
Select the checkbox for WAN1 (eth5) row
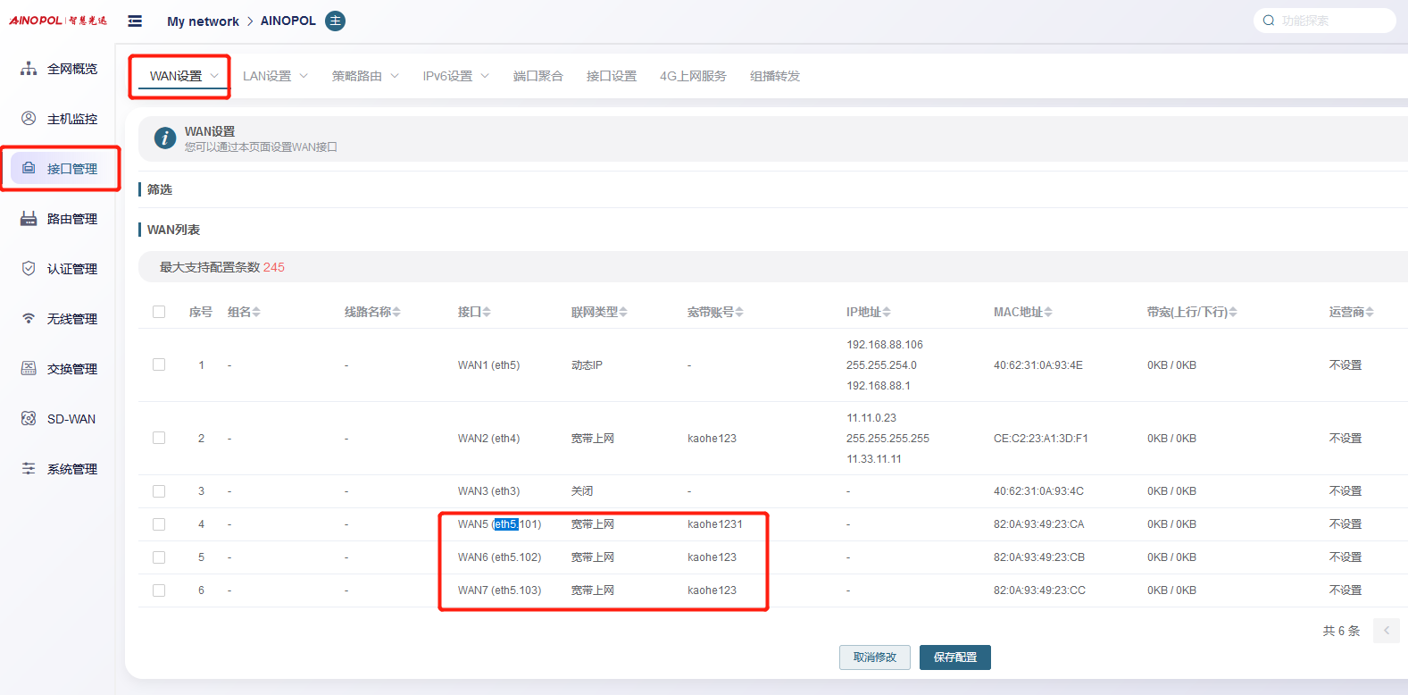(159, 364)
